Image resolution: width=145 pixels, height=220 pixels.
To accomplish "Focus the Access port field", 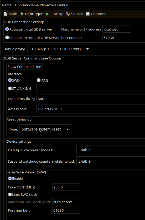I will click(x=91, y=109).
